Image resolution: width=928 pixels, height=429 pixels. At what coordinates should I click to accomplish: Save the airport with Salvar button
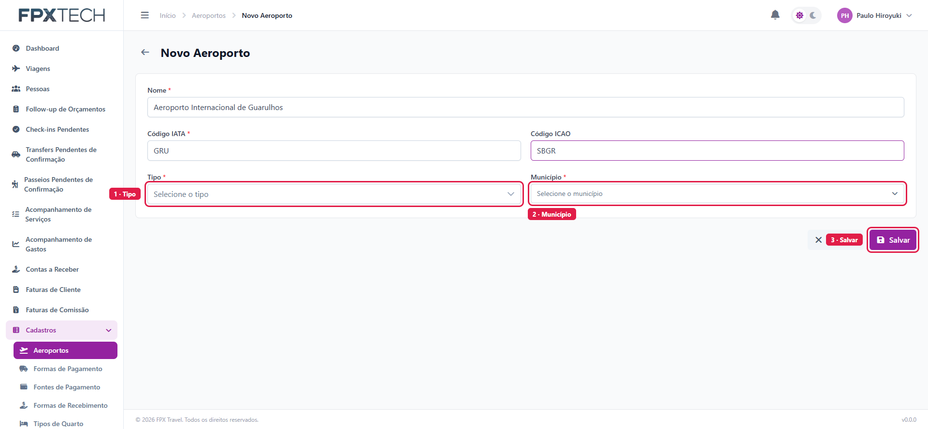tap(893, 240)
